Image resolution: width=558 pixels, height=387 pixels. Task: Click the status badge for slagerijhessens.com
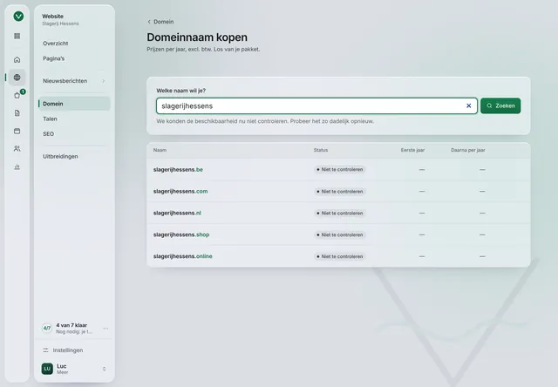(x=339, y=192)
